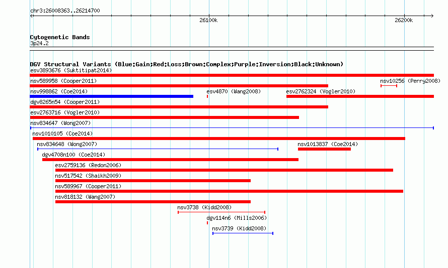
Task: Select the red nsv589958 loss bar
Action: (x=179, y=86)
